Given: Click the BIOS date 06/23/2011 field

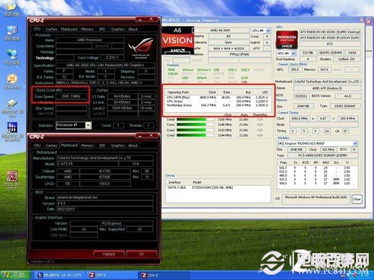Looking at the screenshot, I should coord(105,209).
